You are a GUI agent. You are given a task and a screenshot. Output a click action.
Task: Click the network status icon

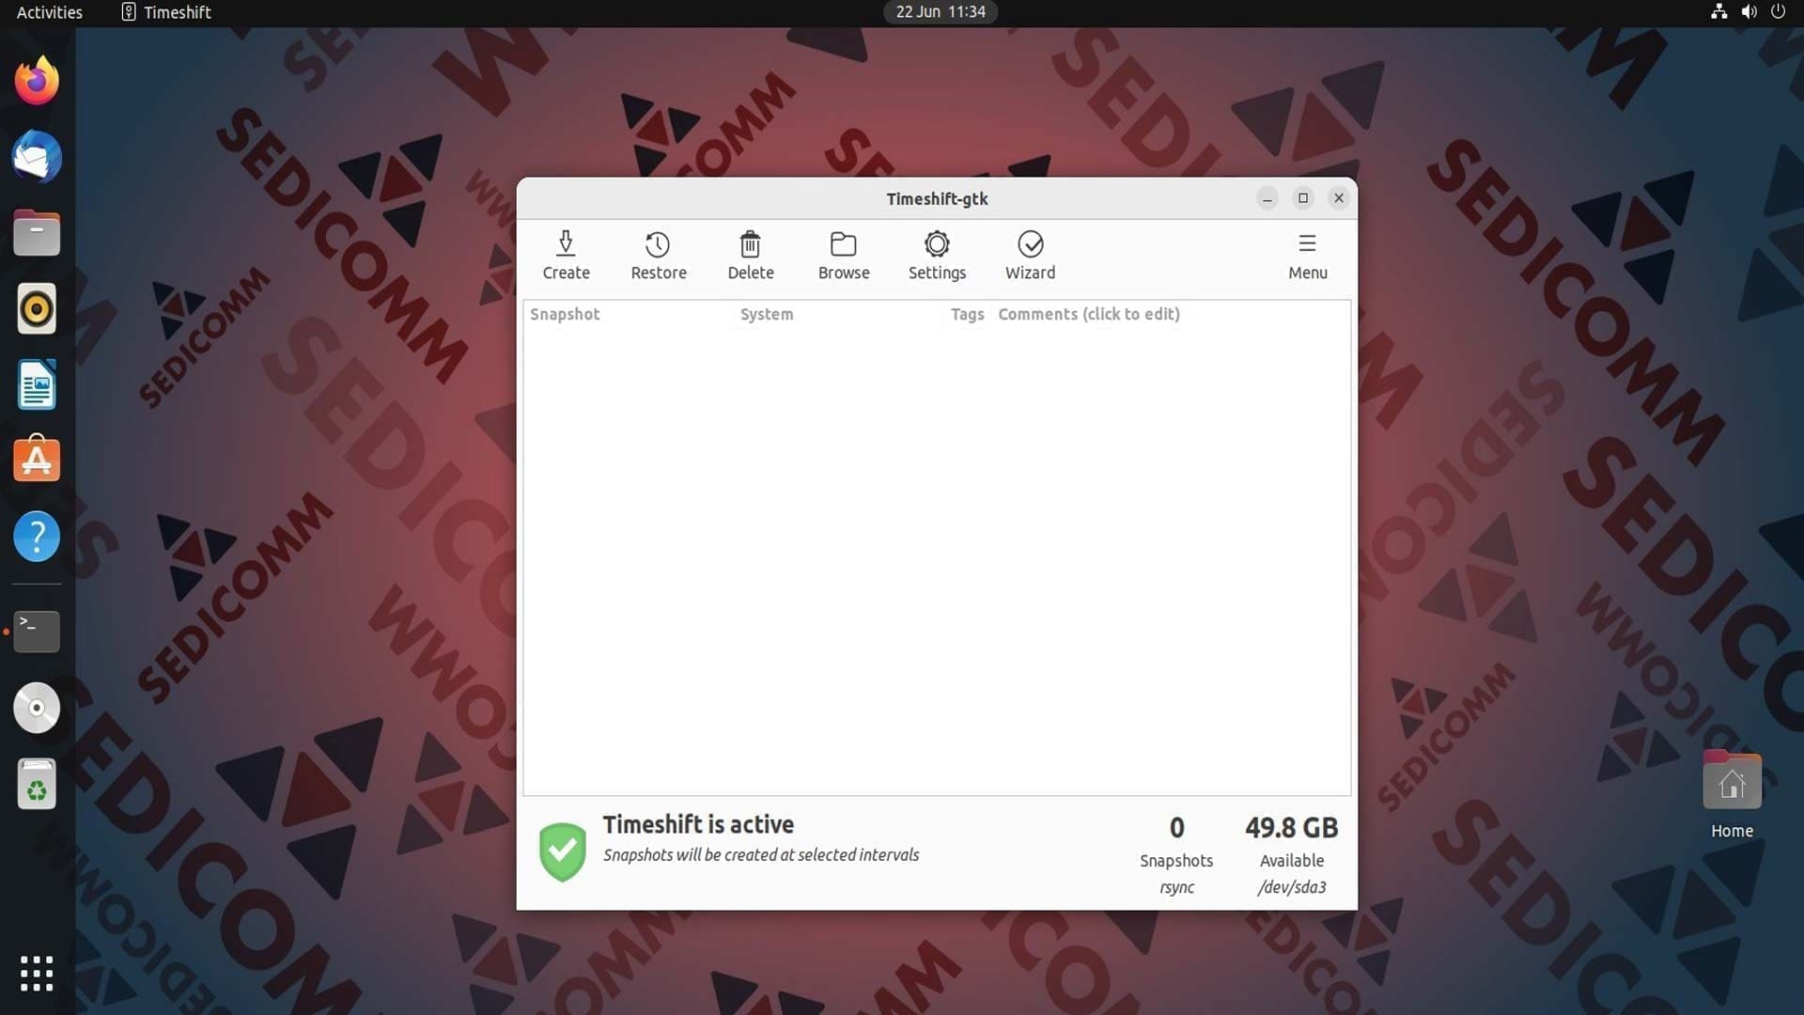(x=1718, y=12)
